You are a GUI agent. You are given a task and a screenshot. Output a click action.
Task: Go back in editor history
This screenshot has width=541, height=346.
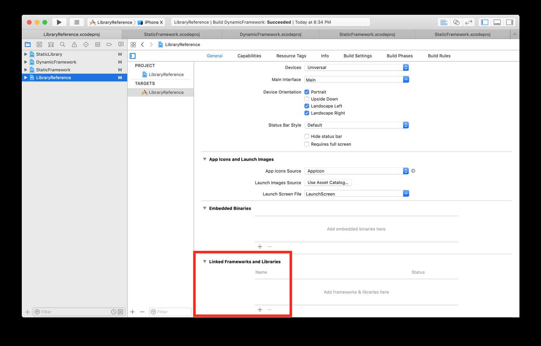[x=143, y=44]
